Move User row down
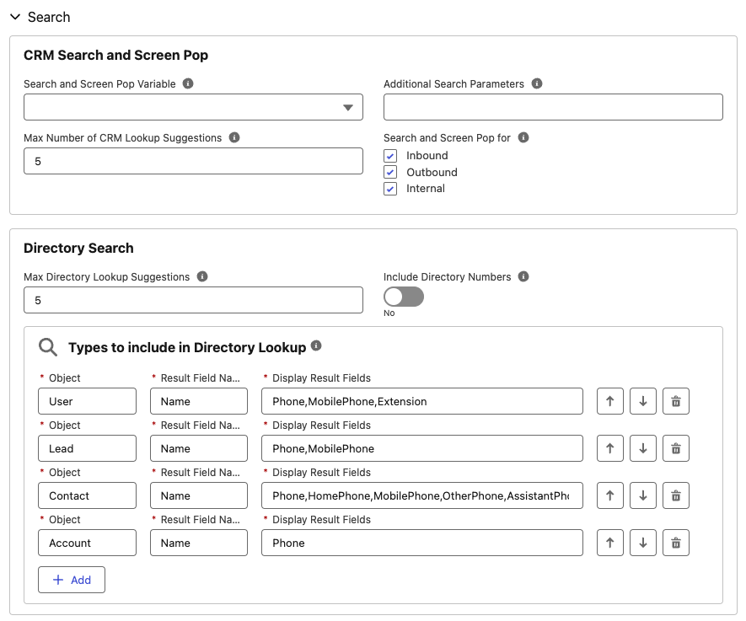Screen dimensions: 746x621 tap(643, 401)
